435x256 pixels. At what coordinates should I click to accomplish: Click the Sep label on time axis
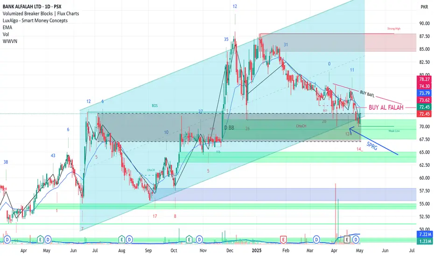(x=148, y=250)
